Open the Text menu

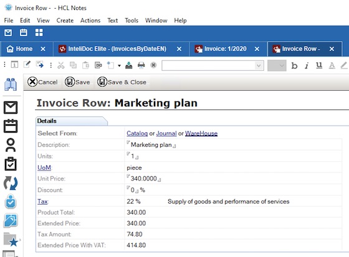112,21
